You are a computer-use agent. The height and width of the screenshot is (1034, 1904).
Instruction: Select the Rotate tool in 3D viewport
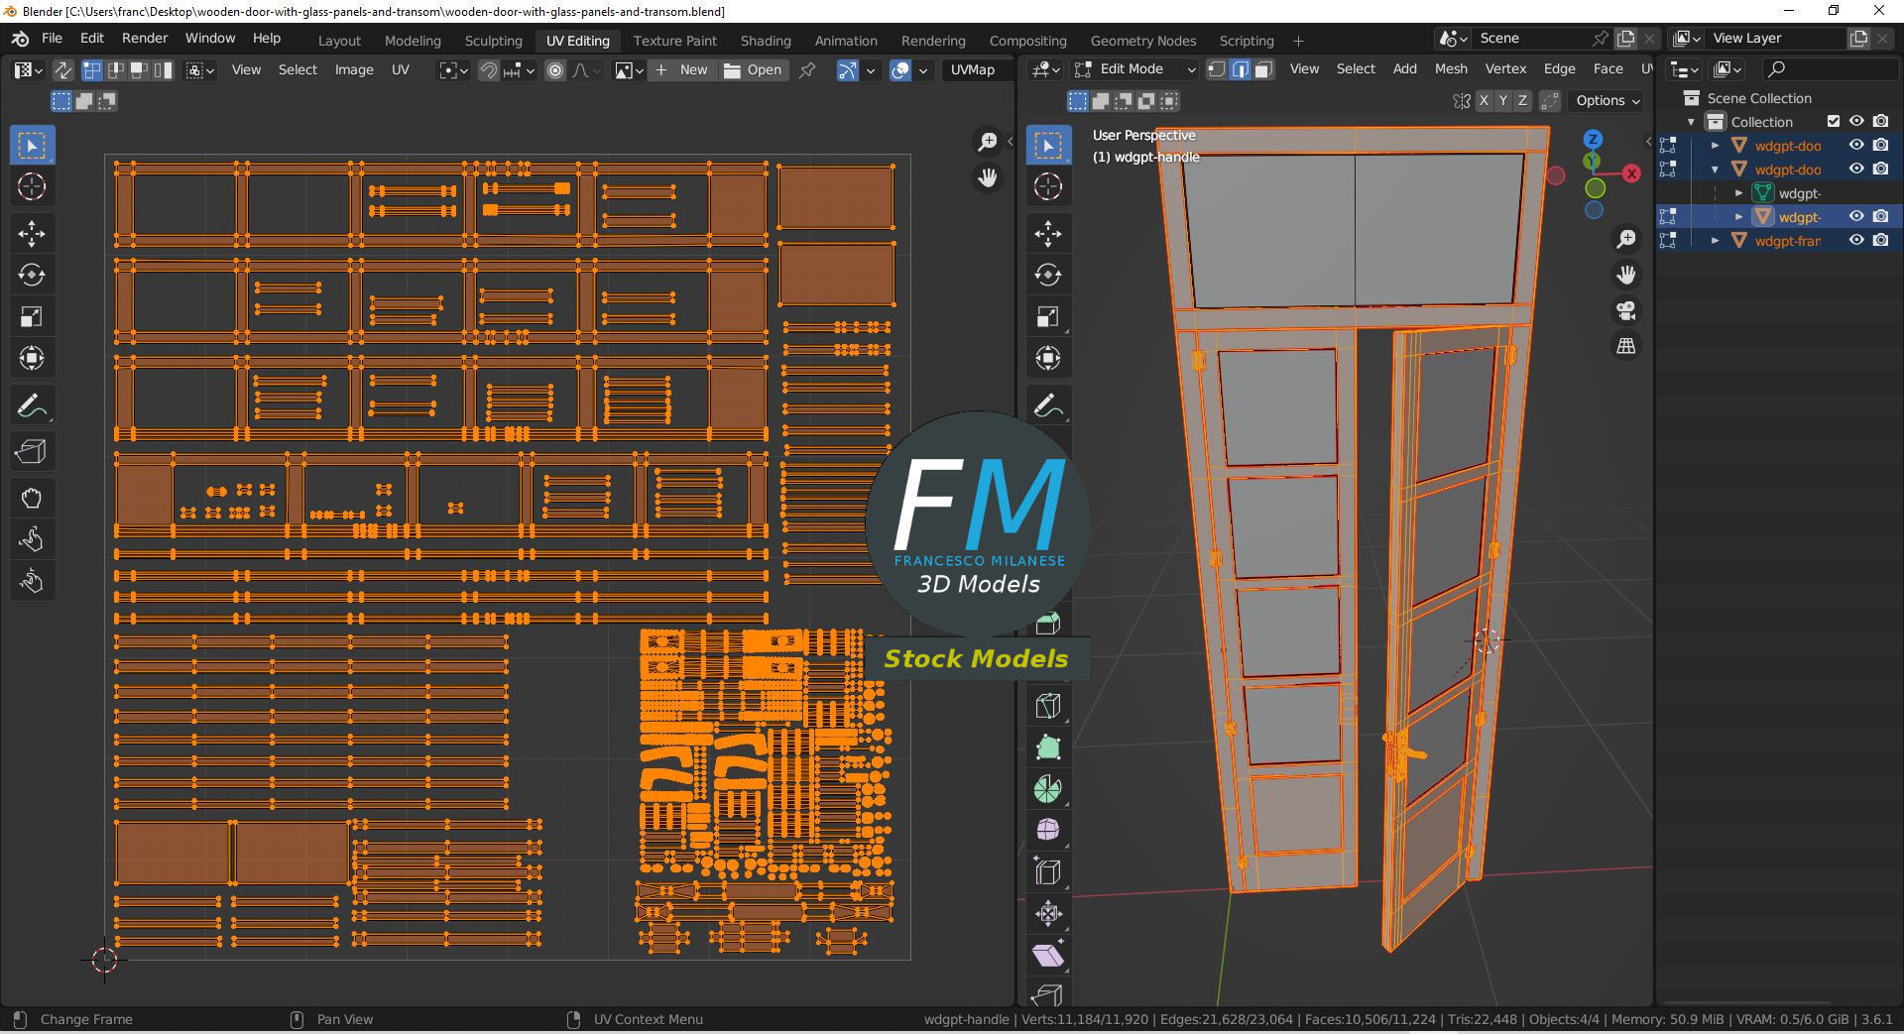(1048, 276)
